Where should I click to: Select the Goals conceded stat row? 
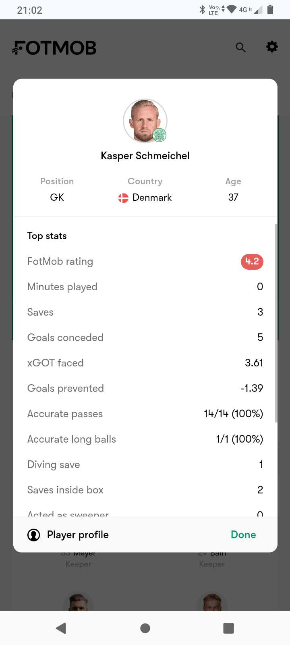click(145, 337)
